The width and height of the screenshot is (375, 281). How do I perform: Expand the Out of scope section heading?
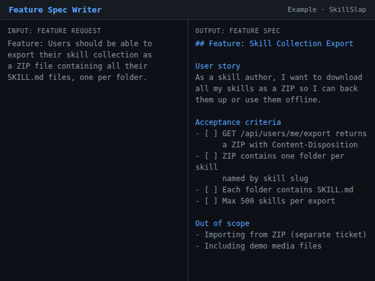point(222,224)
